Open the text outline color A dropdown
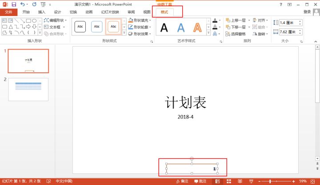Image resolution: width=320 pixels, height=185 pixels. (x=220, y=27)
